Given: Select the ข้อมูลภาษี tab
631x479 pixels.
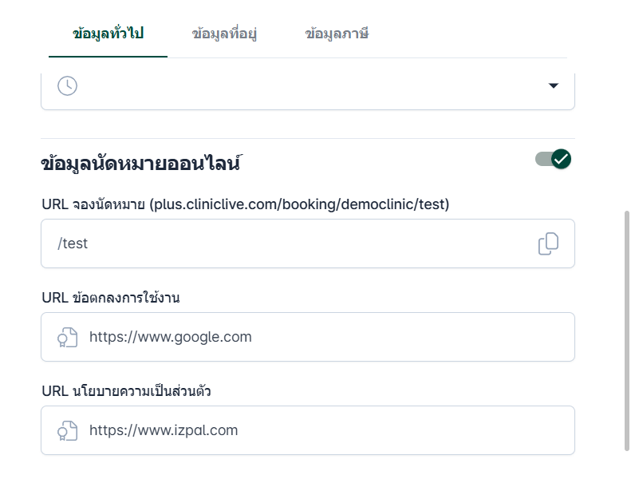Looking at the screenshot, I should (337, 34).
